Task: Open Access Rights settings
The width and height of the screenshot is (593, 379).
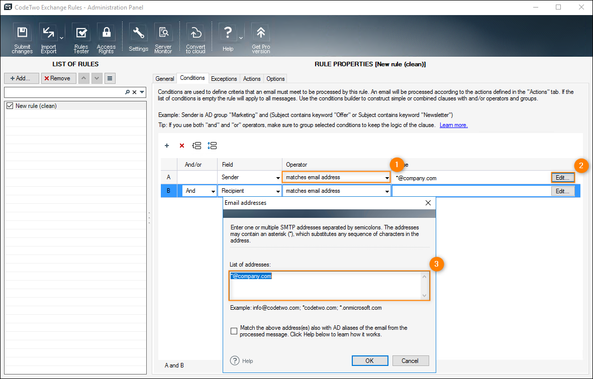Action: (x=106, y=38)
